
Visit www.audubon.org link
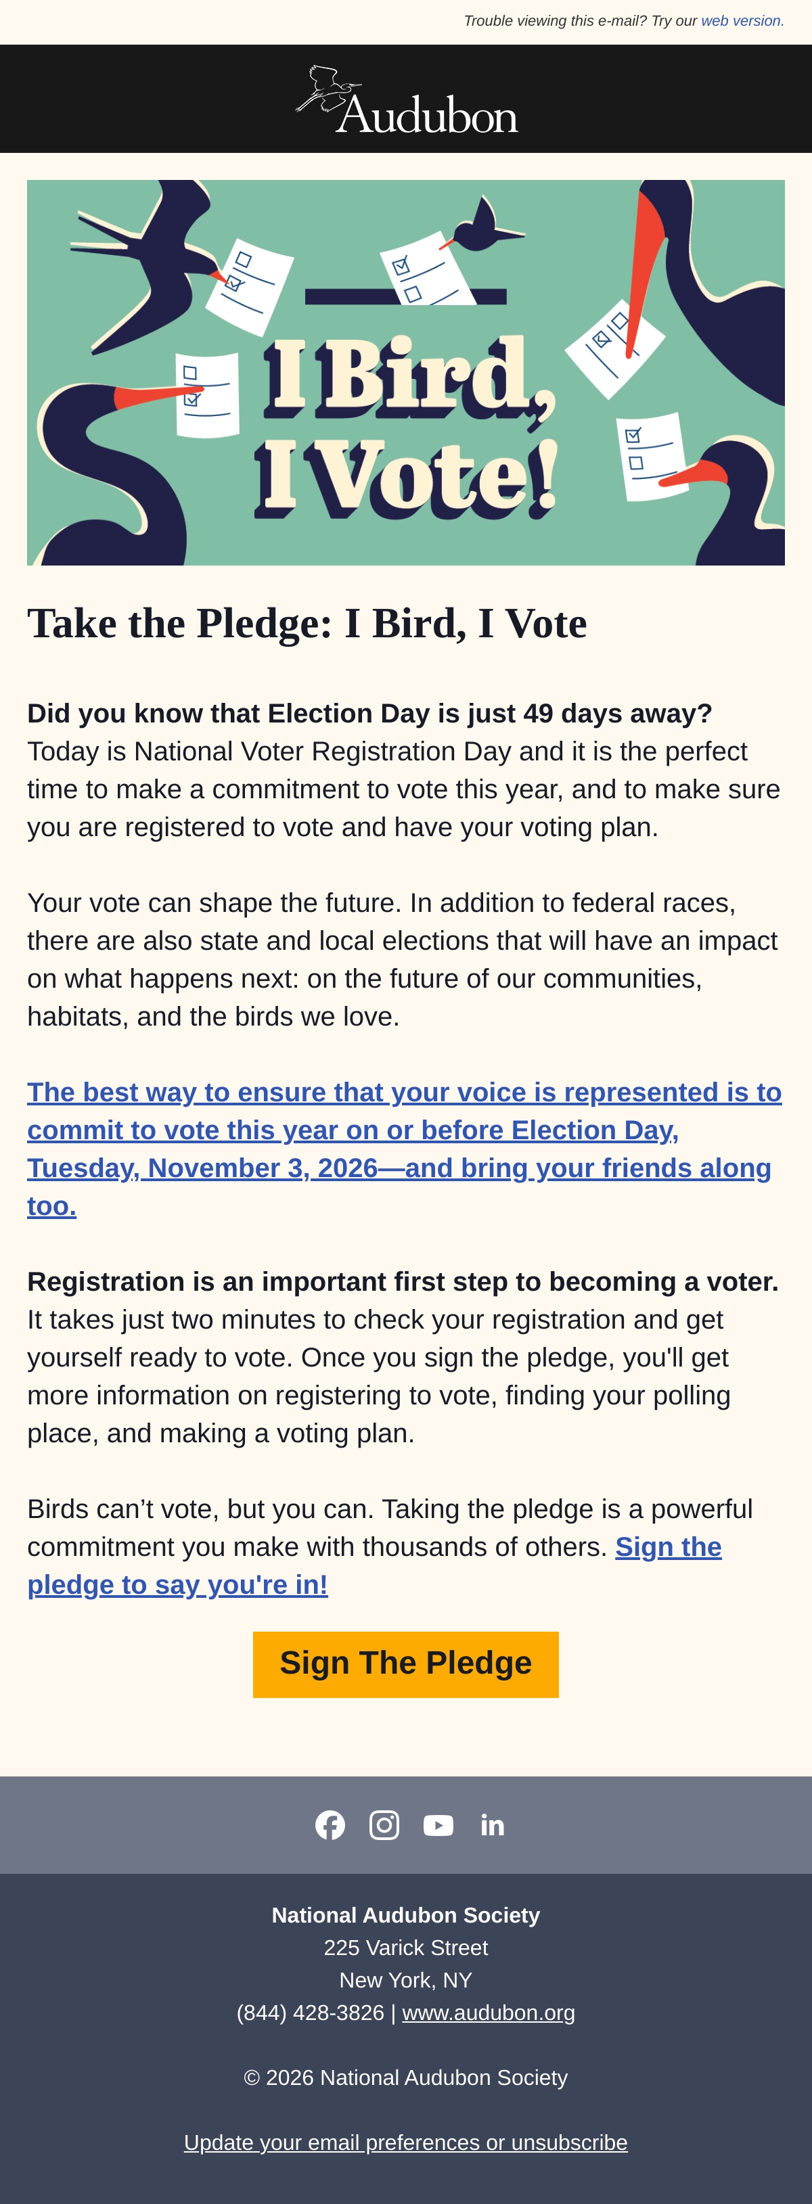489,2013
